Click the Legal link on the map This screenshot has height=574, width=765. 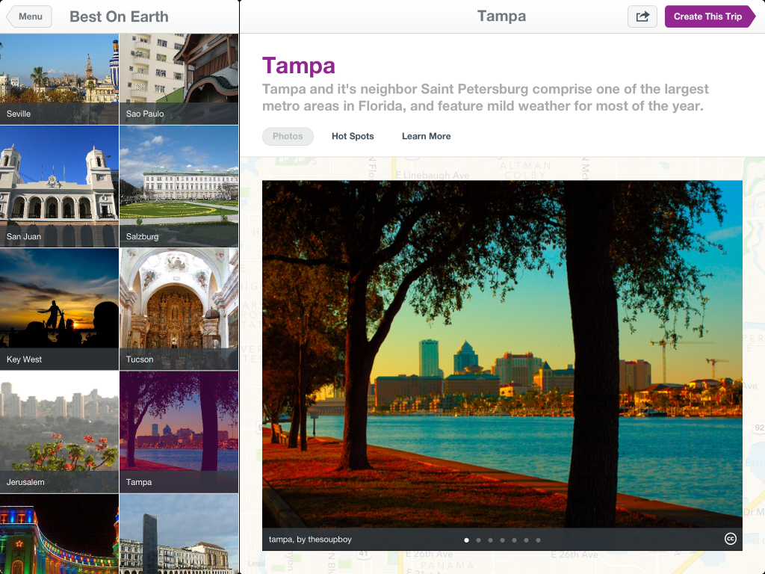[255, 564]
